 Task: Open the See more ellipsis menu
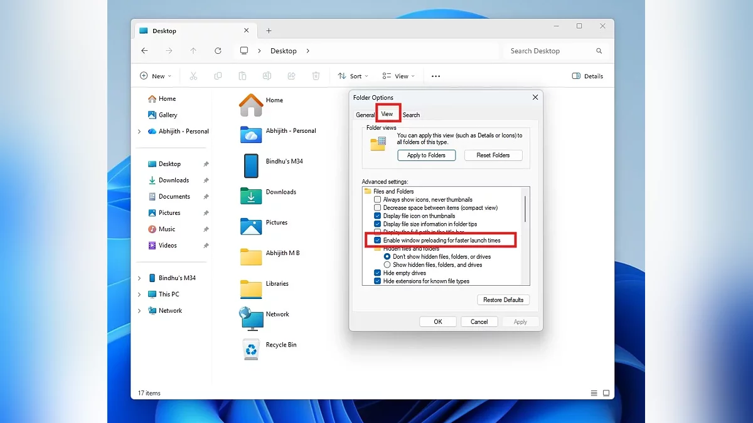click(x=435, y=76)
